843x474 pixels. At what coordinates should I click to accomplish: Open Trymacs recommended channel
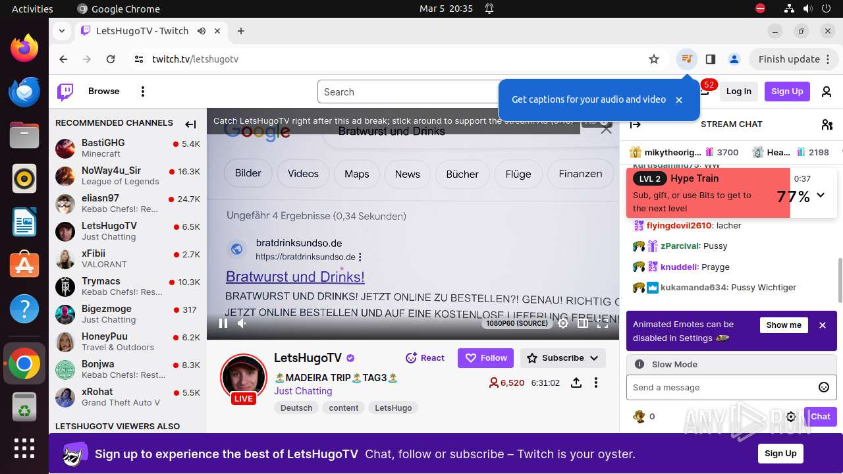pyautogui.click(x=128, y=286)
